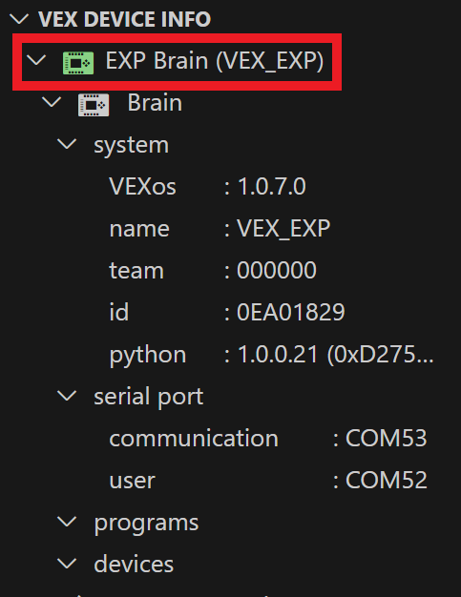The image size is (461, 597).
Task: Select the python 1.0.0.21 version row
Action: pyautogui.click(x=271, y=355)
